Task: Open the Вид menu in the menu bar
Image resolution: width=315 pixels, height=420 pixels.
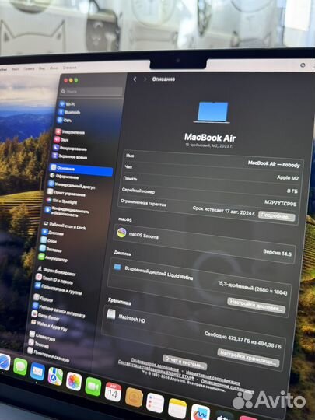Action: (42, 68)
